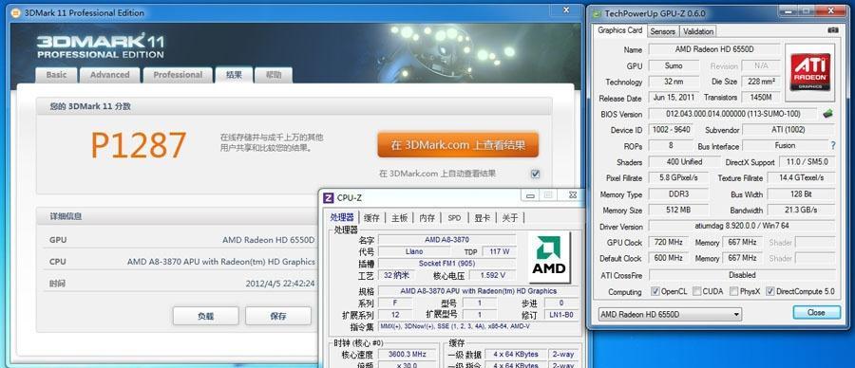
Task: Click the CPU-Z codename Llano field
Action: pos(414,251)
